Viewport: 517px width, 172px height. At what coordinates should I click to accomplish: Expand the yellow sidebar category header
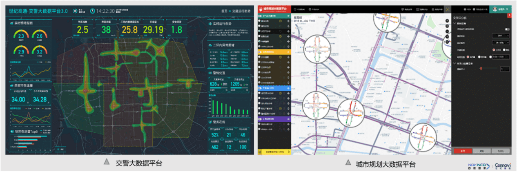[x=274, y=52]
